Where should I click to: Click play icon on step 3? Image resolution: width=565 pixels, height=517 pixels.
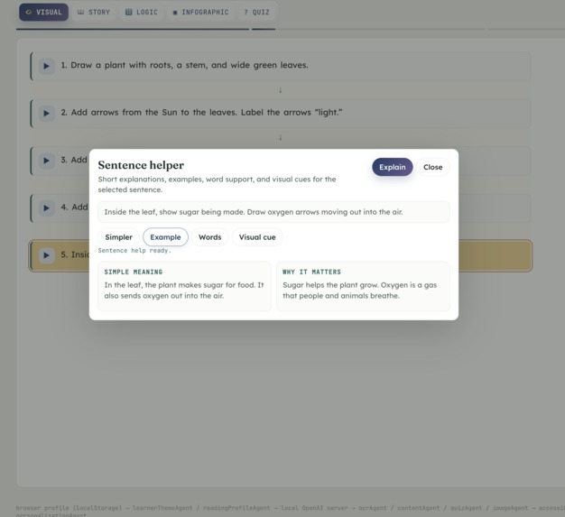click(x=47, y=161)
